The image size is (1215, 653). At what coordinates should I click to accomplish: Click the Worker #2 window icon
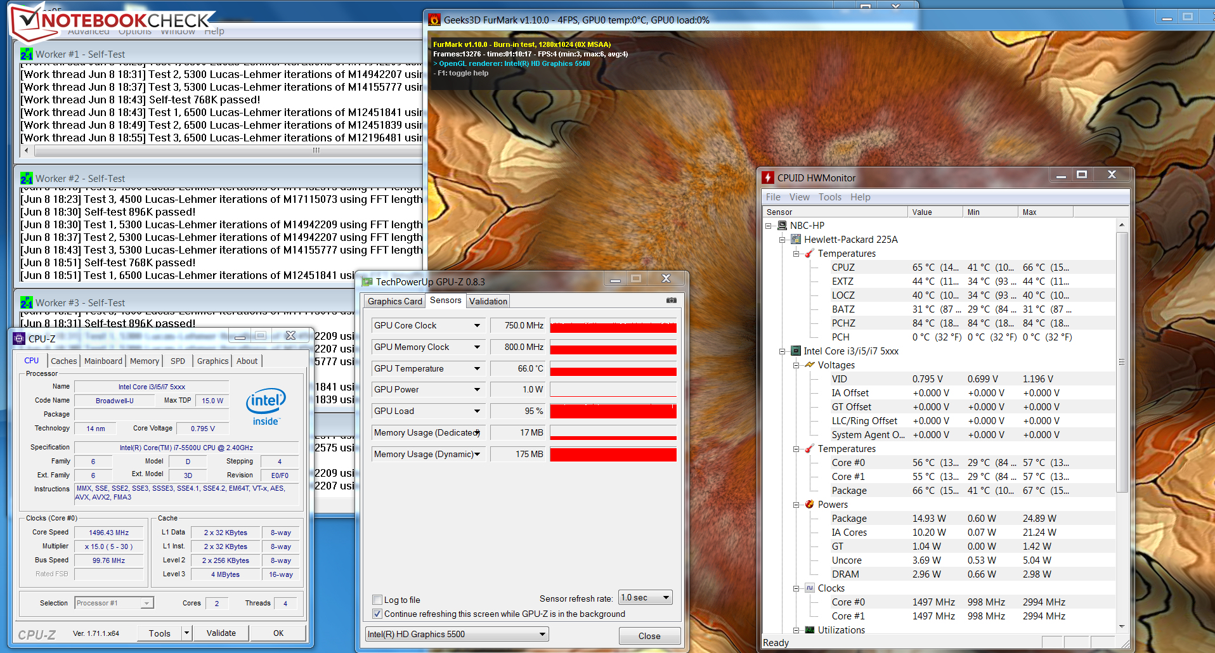coord(27,179)
